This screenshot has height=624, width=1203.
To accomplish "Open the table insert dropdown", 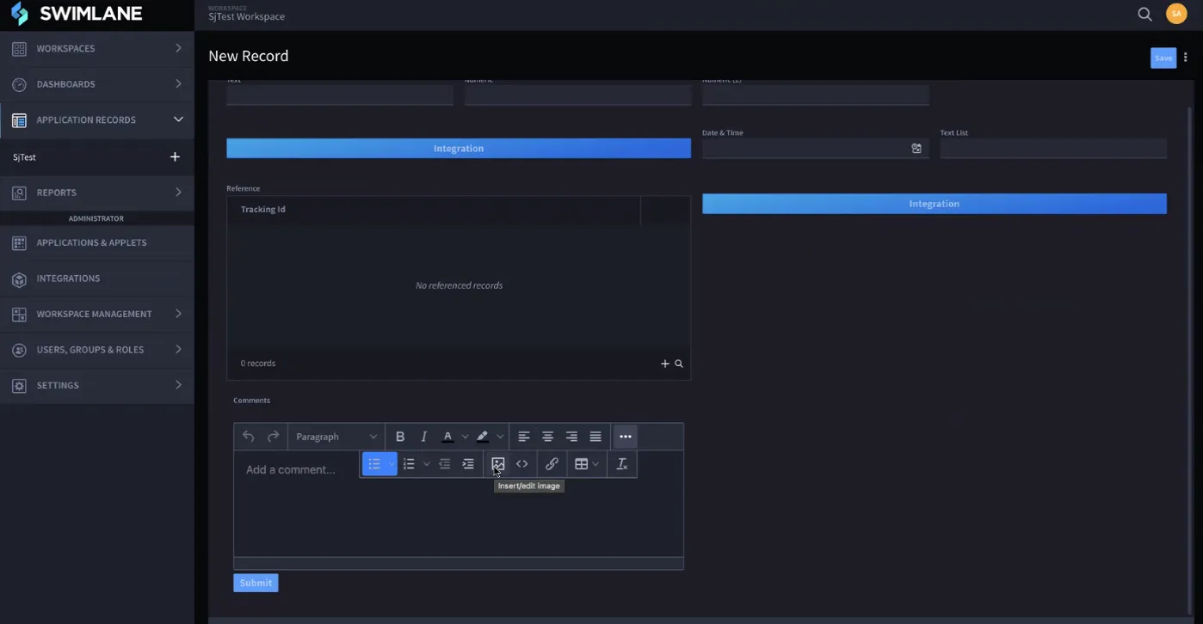I will coord(587,464).
